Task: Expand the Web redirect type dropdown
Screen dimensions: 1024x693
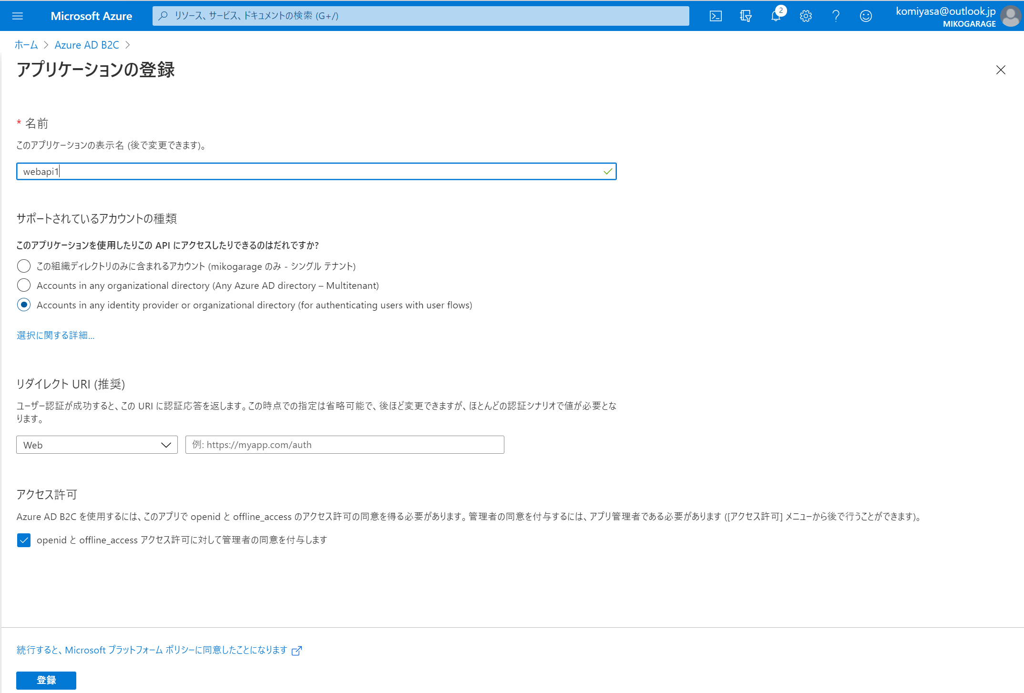Action: click(x=97, y=445)
